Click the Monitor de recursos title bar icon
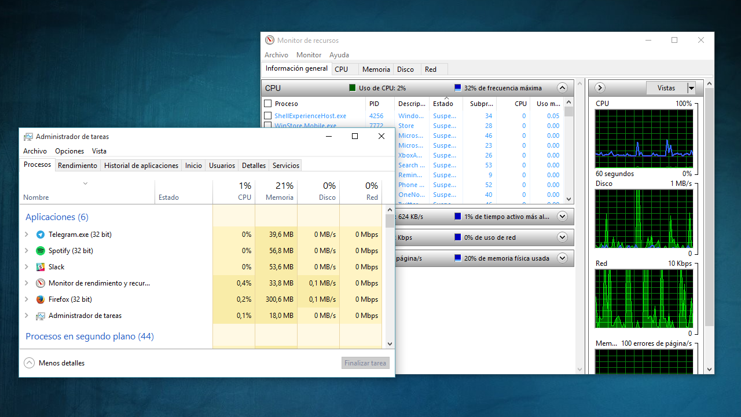 (x=270, y=39)
